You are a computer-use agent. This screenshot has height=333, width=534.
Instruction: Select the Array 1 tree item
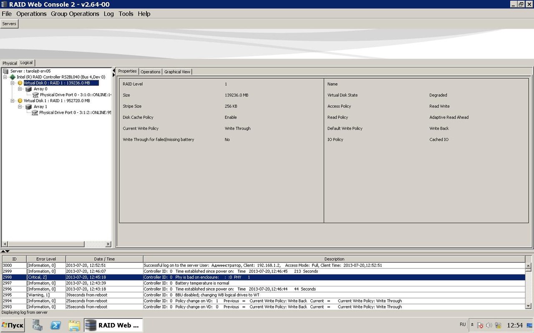pyautogui.click(x=40, y=107)
